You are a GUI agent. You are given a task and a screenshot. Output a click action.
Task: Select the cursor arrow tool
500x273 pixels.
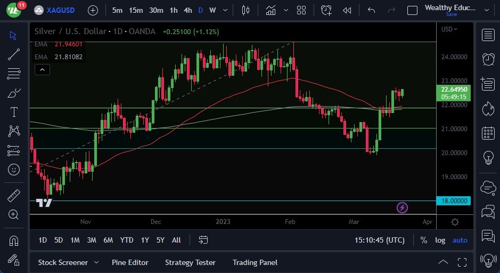click(x=13, y=35)
